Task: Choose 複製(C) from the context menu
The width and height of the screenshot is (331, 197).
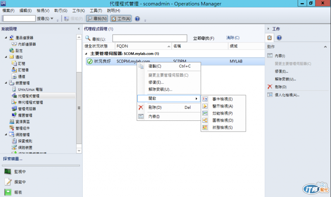Action: [169, 66]
